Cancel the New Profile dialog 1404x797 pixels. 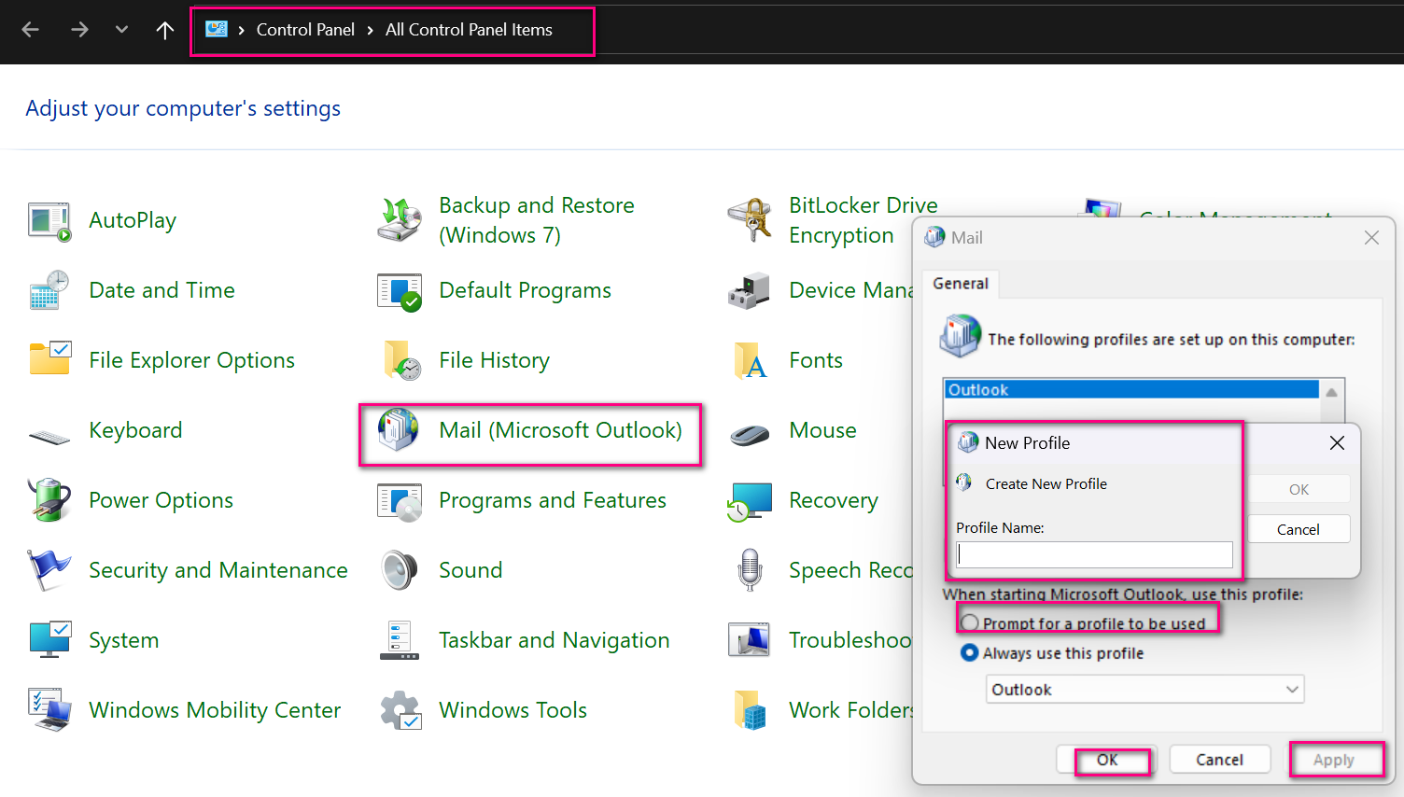[1299, 528]
